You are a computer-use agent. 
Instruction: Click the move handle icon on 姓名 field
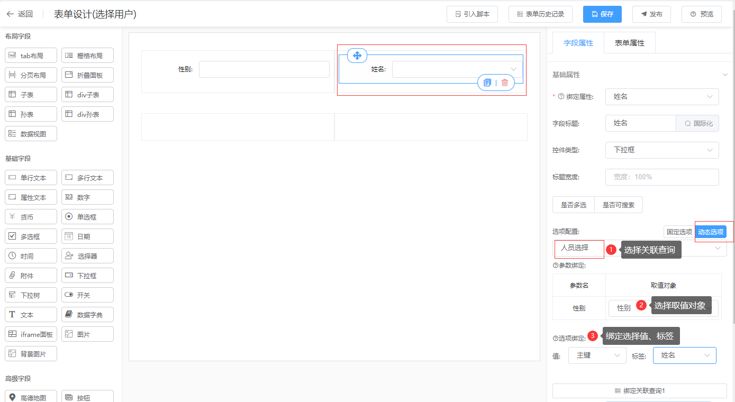357,56
